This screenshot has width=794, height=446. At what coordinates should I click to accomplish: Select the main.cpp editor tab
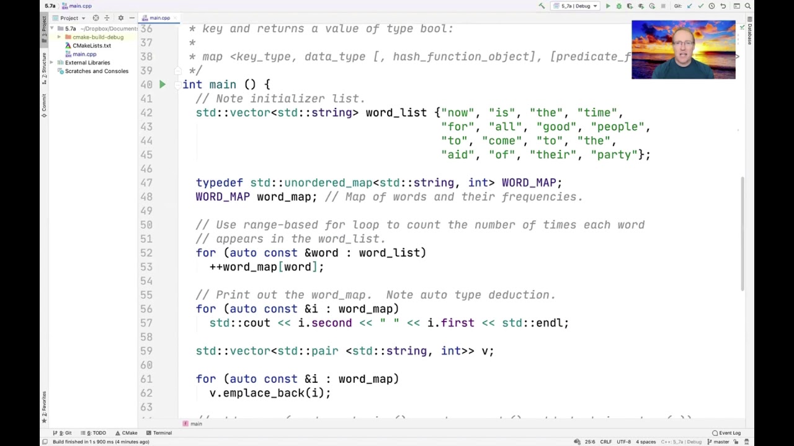pos(159,18)
